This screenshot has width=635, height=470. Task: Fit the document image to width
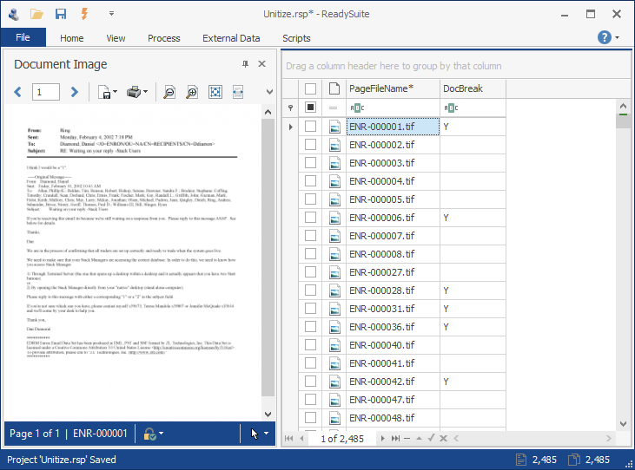click(x=238, y=92)
